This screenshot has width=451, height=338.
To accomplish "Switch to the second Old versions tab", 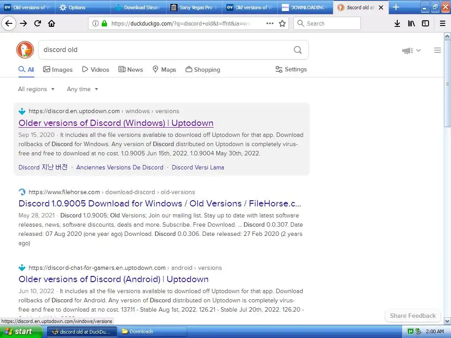I will 250,7.
